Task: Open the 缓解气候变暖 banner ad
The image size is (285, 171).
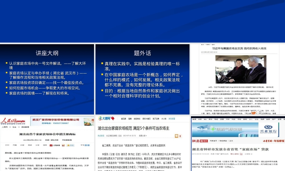Action: coord(225,130)
